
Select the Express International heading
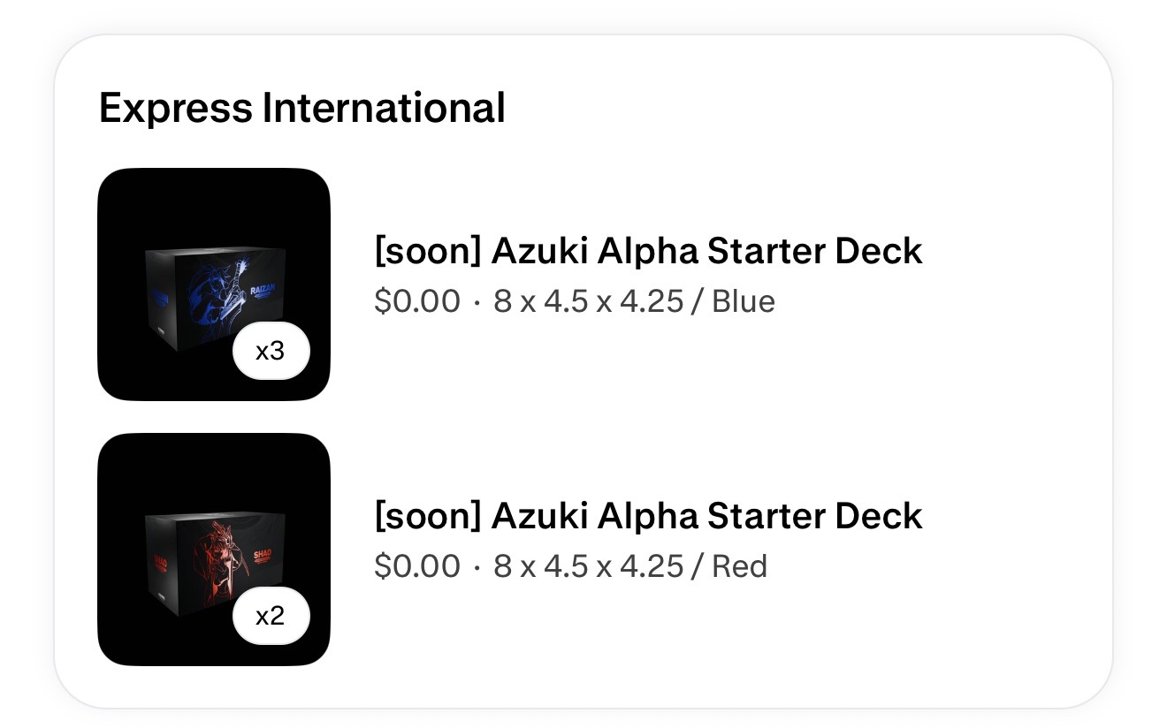[x=301, y=109]
